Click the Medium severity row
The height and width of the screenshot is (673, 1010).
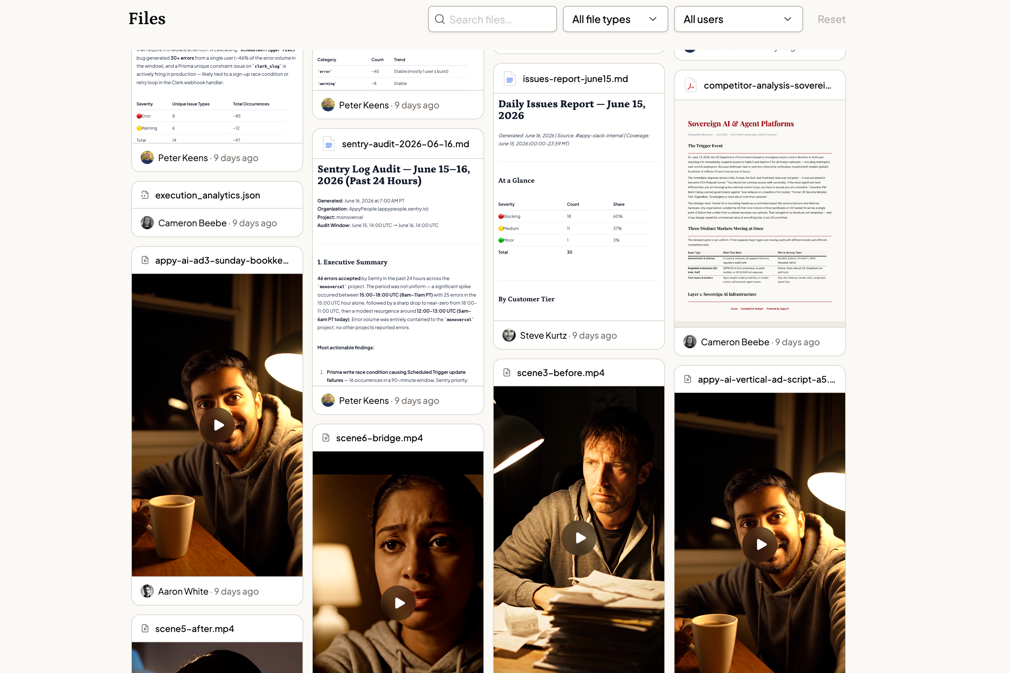[x=573, y=228]
